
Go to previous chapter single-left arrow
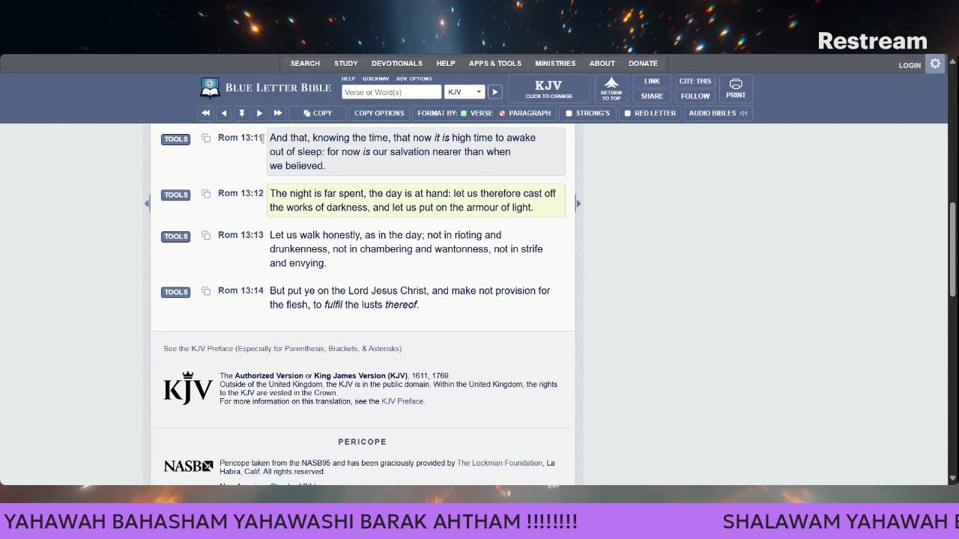point(223,113)
